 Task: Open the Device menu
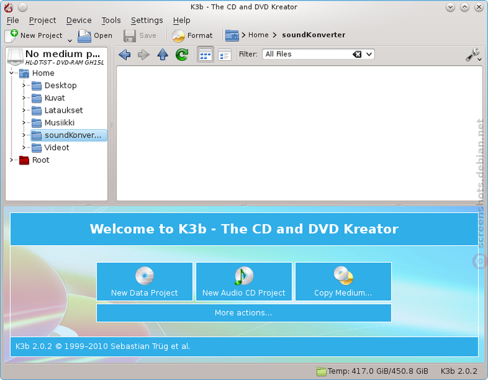pos(79,20)
